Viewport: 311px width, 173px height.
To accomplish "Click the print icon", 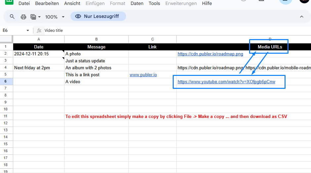I will [23, 17].
